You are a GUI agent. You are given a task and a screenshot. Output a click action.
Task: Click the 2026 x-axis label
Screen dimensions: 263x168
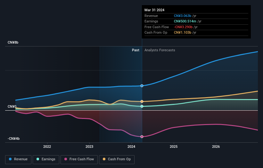point(216,147)
